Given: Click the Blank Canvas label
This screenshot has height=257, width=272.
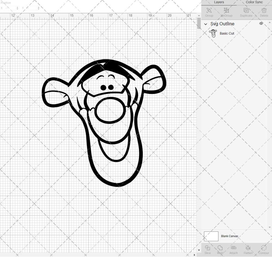Looking at the screenshot, I should [230, 236].
